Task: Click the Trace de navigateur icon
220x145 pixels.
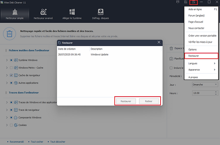Action: click(16, 110)
